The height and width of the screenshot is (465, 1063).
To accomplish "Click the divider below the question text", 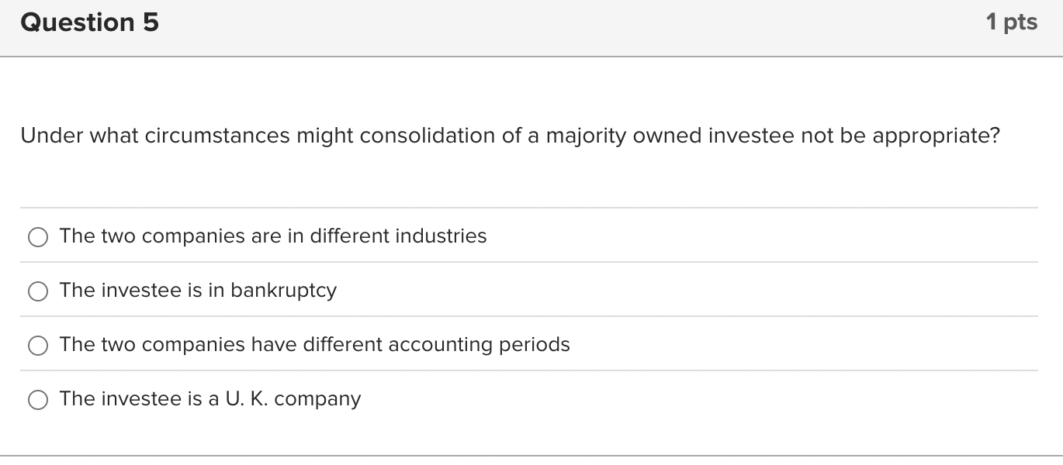I will [x=531, y=208].
